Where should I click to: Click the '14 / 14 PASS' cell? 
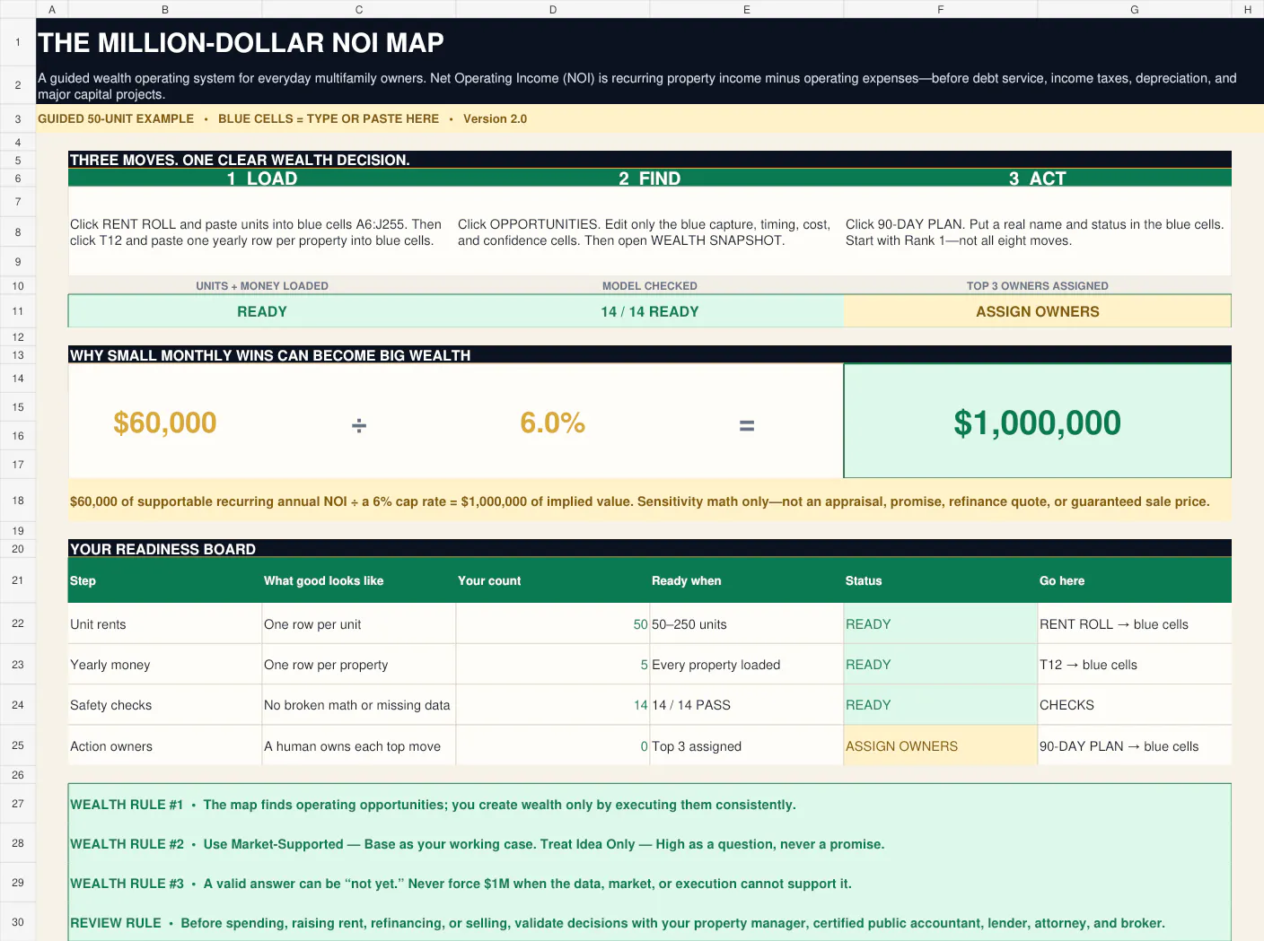pos(747,705)
